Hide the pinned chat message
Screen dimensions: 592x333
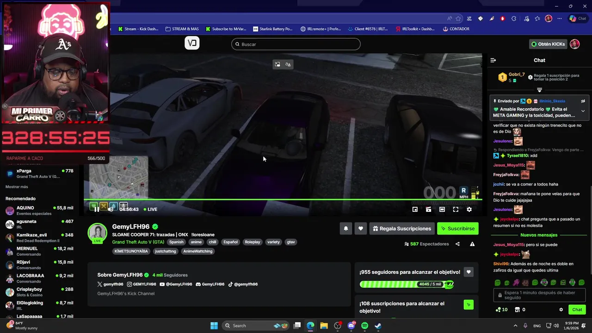583,101
